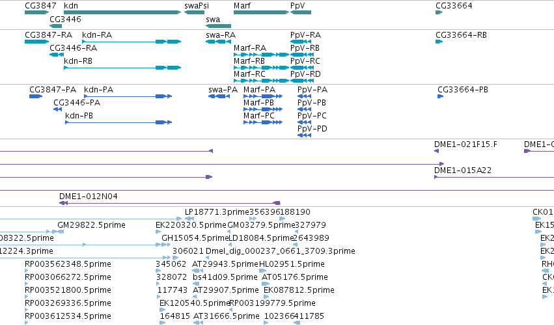554x326 pixels.
Task: Click the RP003199779.5prime EST label
Action: (273, 303)
